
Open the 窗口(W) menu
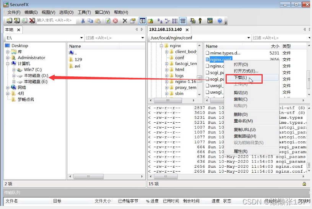pos(102,12)
